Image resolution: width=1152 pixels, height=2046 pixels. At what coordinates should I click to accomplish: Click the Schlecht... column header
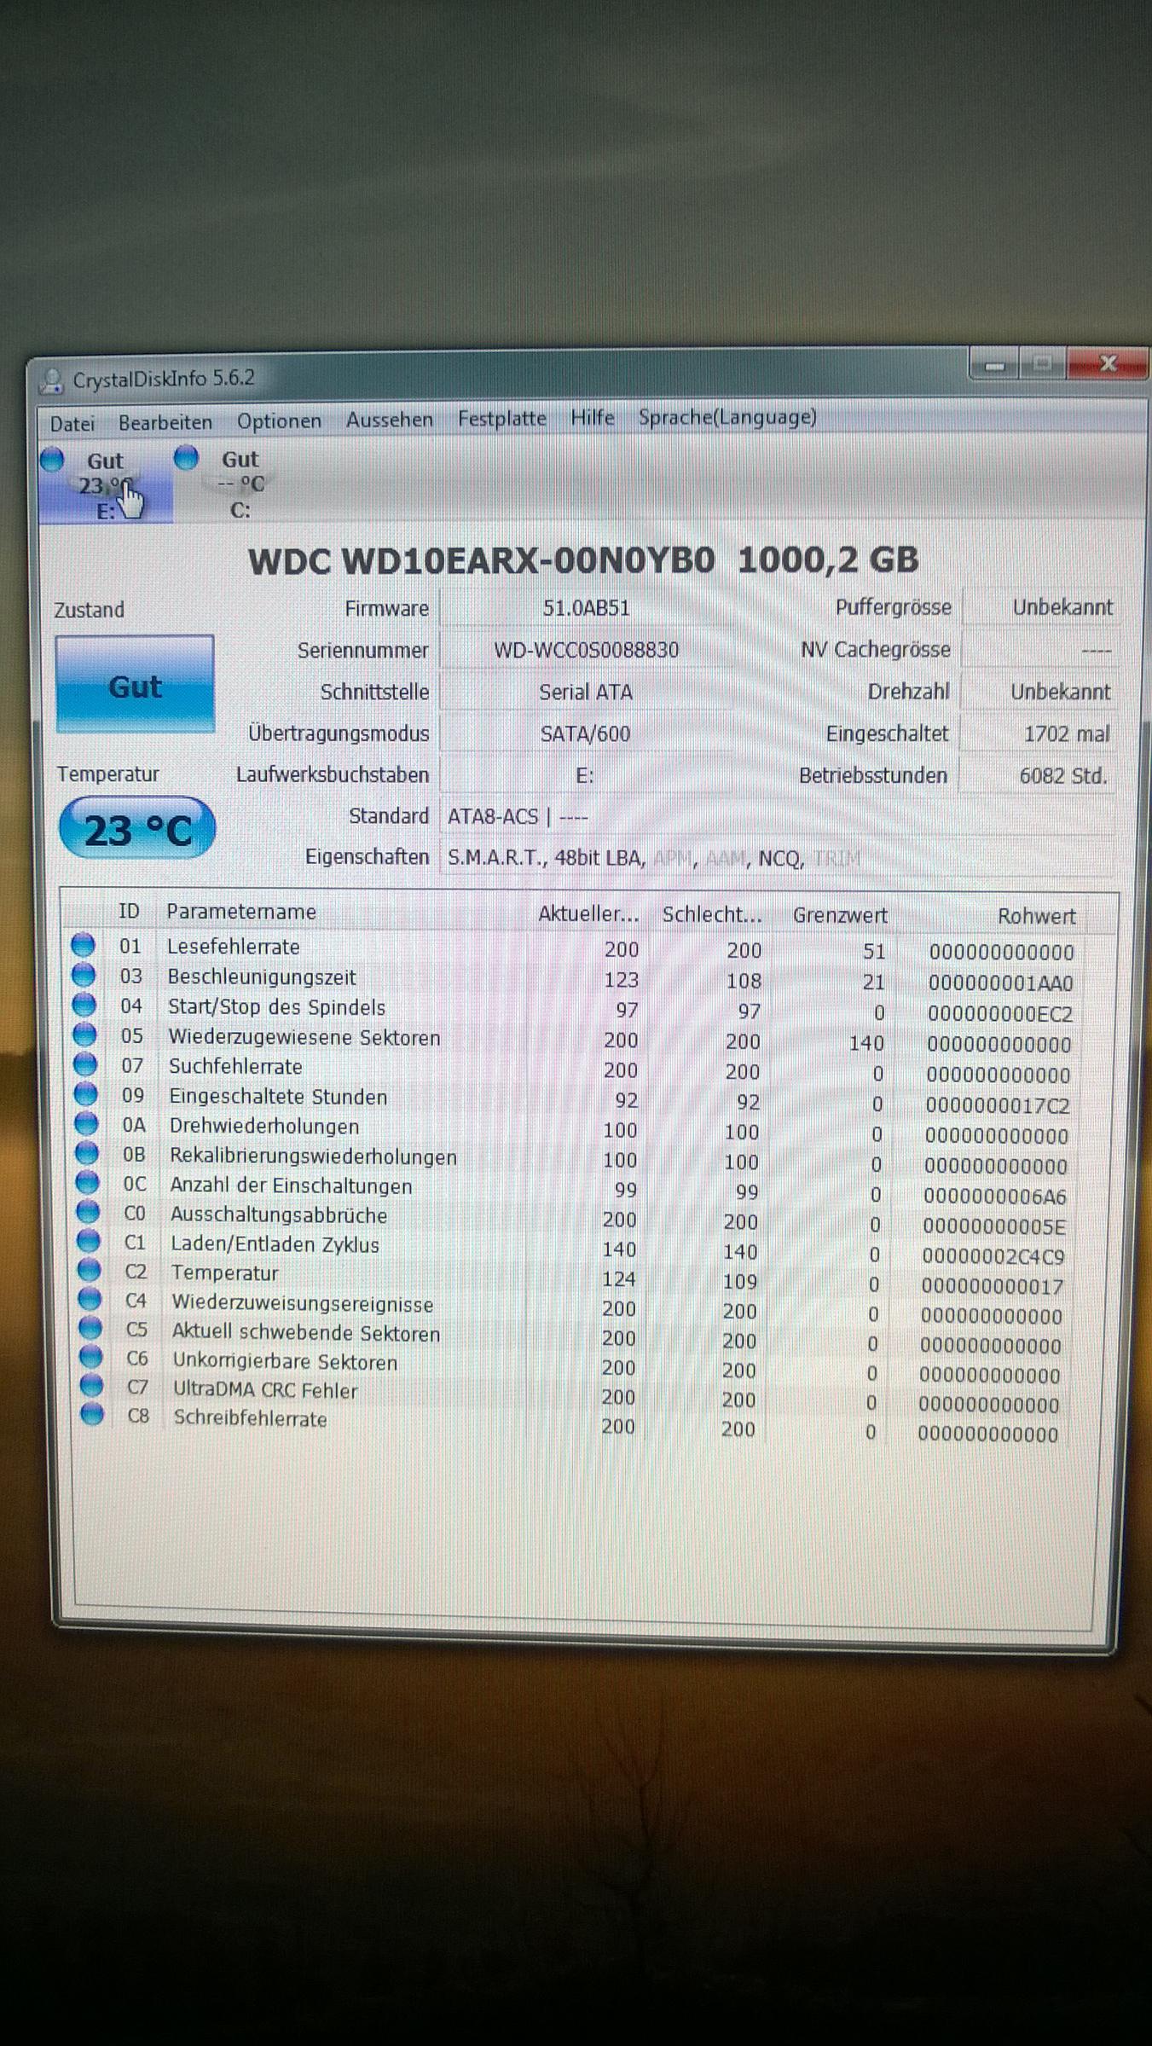click(712, 915)
